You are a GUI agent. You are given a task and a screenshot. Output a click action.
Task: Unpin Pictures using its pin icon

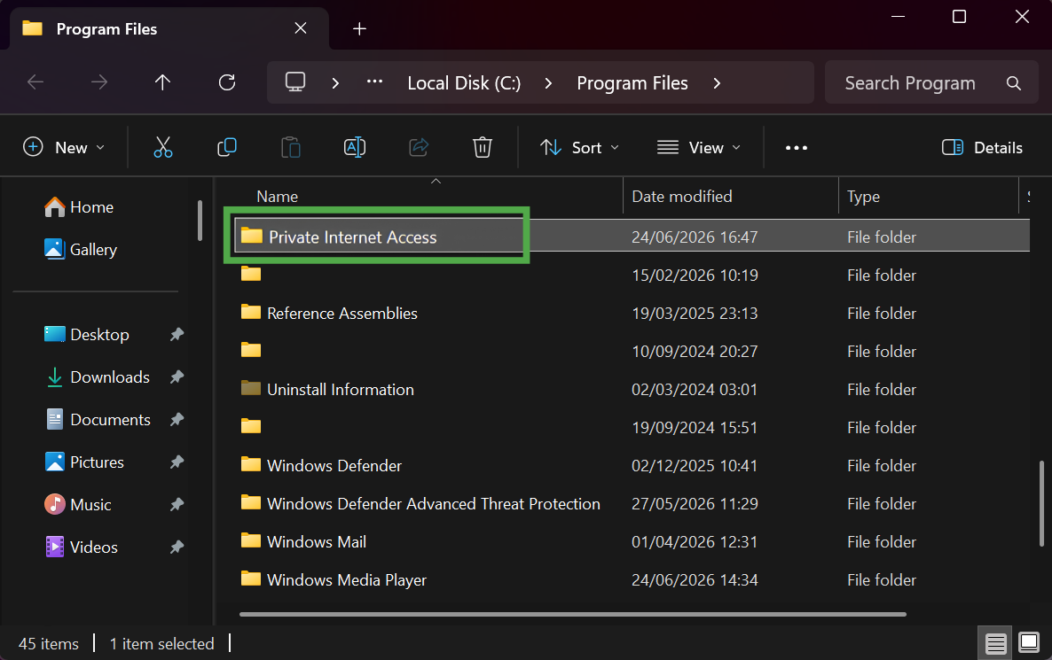point(177,462)
